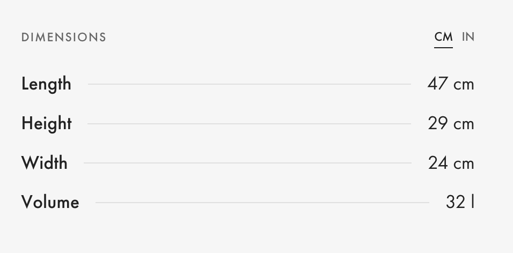Click the cm unit next to 47
513x253 pixels.
(x=464, y=85)
